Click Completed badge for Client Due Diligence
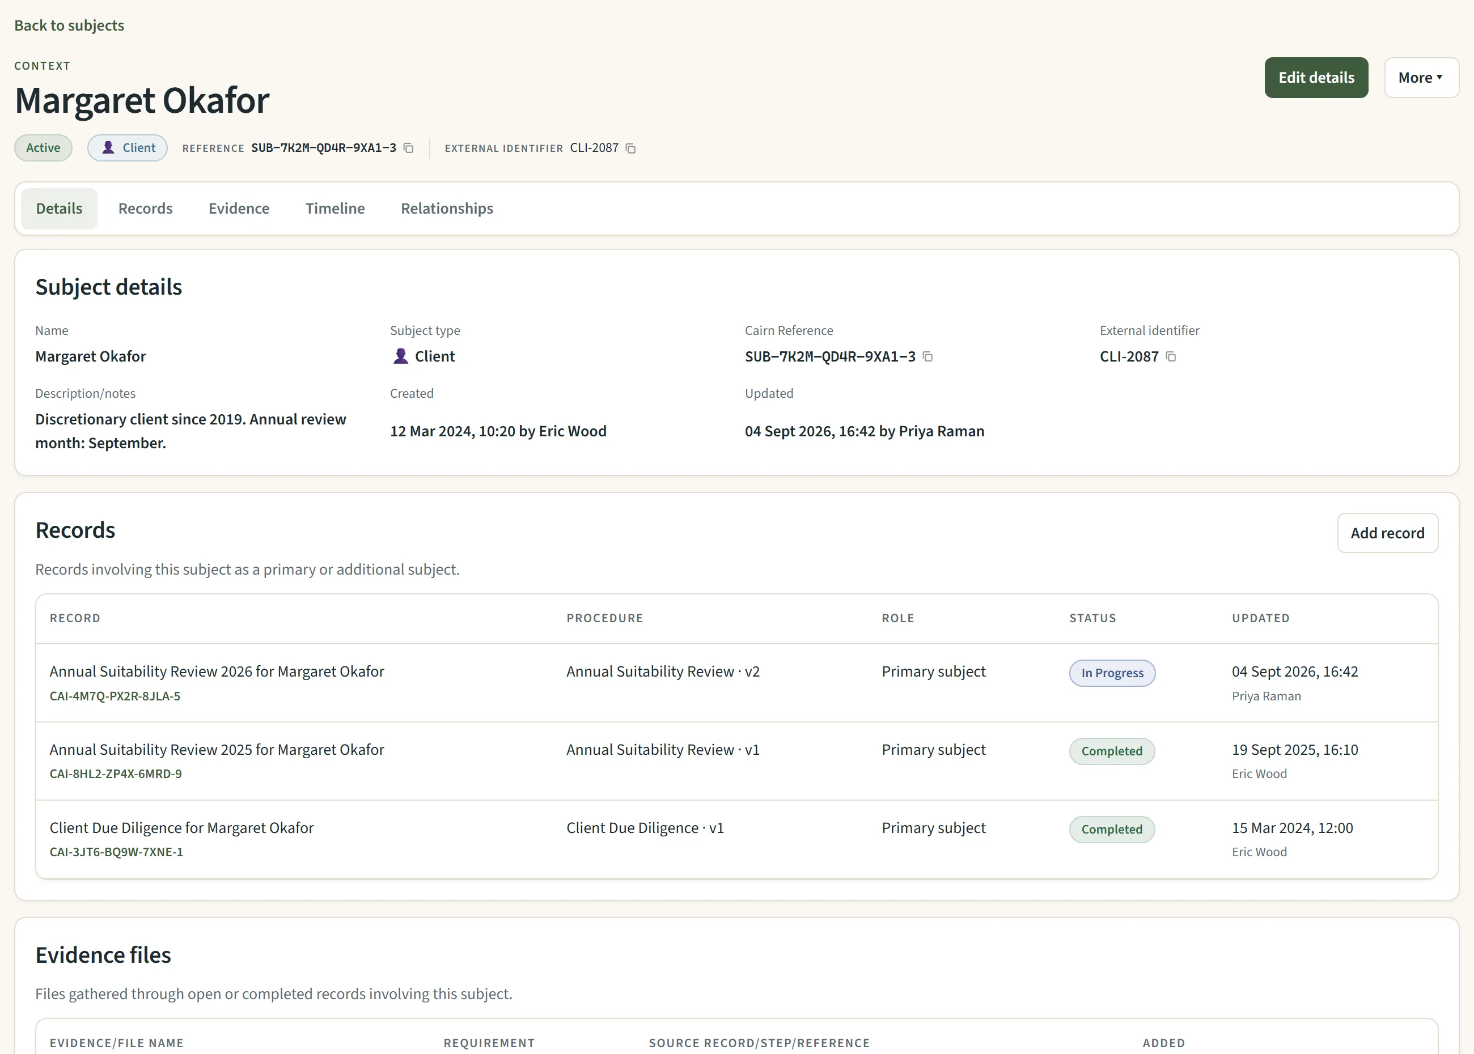Viewport: 1474px width, 1054px height. coord(1111,830)
